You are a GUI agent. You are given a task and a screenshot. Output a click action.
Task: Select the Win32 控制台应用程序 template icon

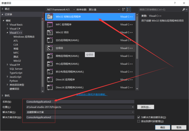[50, 16]
